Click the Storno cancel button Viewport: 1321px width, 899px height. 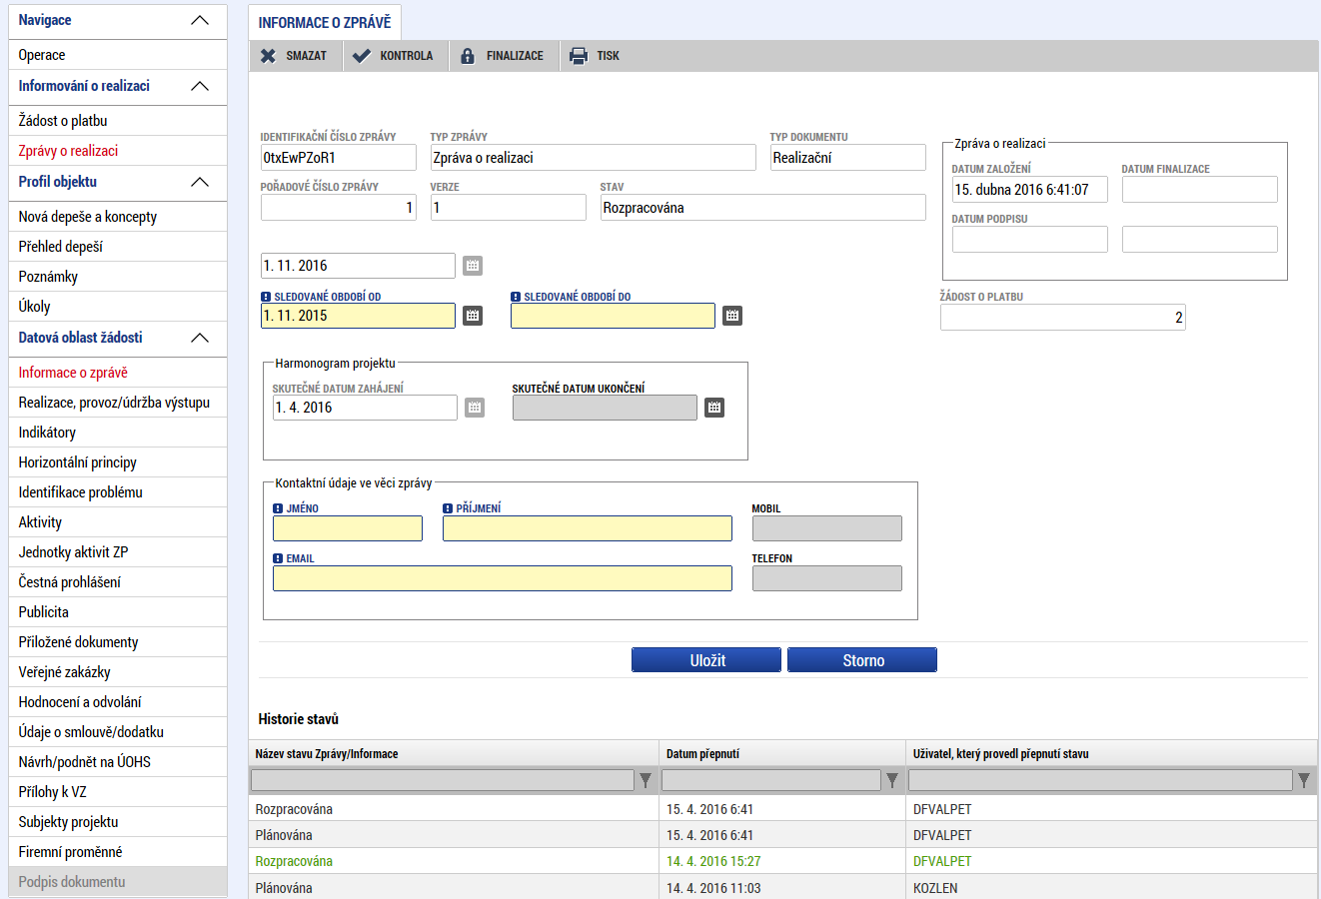click(862, 660)
